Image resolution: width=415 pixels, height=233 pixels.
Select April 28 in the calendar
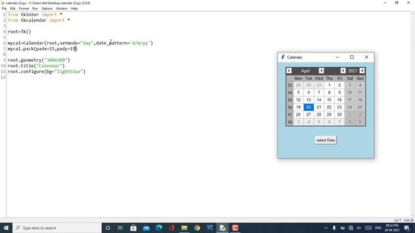318,115
